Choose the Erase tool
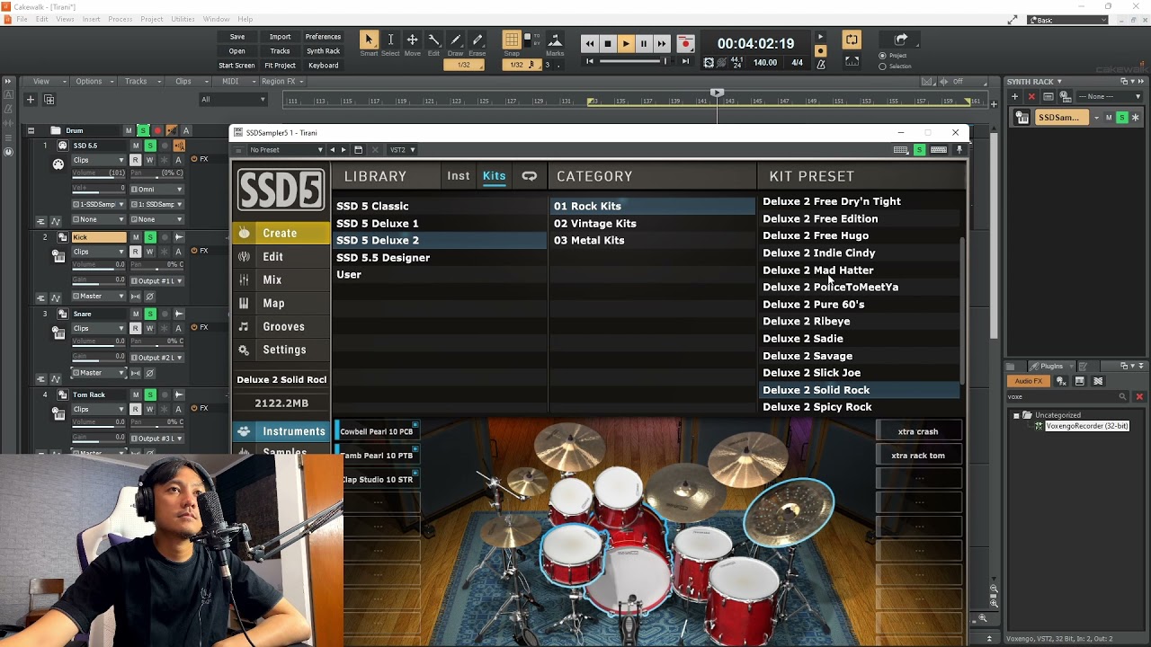 pos(477,40)
